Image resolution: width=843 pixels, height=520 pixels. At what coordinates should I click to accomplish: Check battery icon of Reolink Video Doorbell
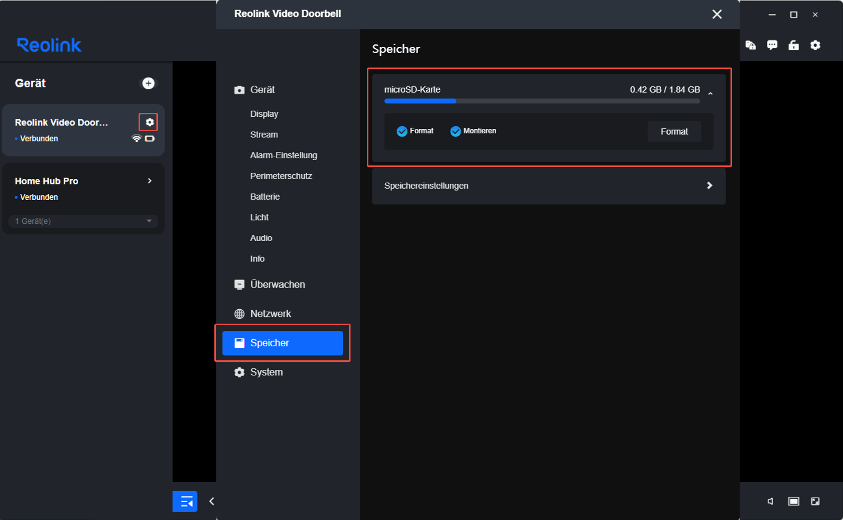coord(150,138)
